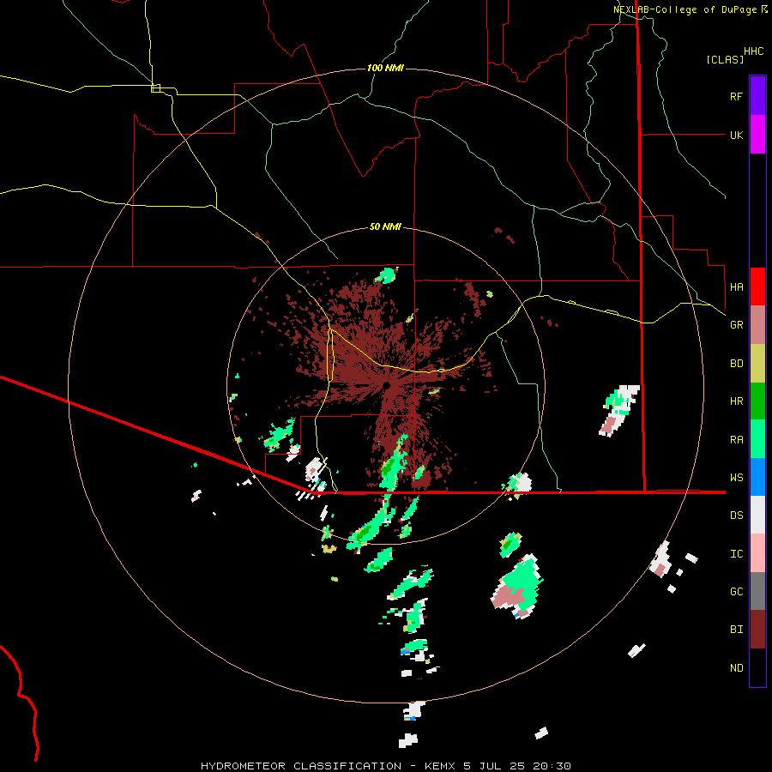Click the Hydrometeor Classification KEMX title text
Viewport: 772px width, 772px height.
pyautogui.click(x=385, y=766)
